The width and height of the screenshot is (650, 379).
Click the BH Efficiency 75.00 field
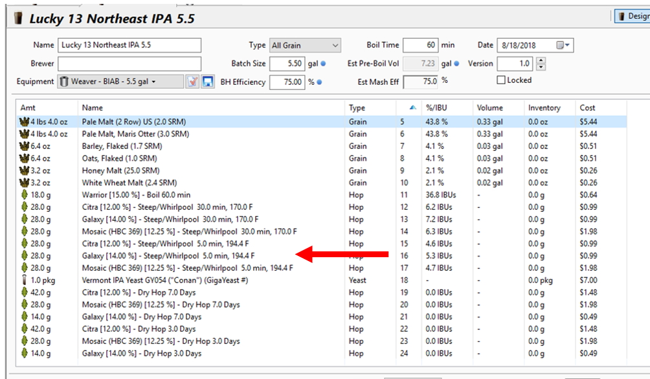pos(287,82)
